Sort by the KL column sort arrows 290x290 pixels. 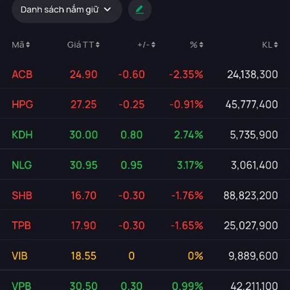pos(275,45)
